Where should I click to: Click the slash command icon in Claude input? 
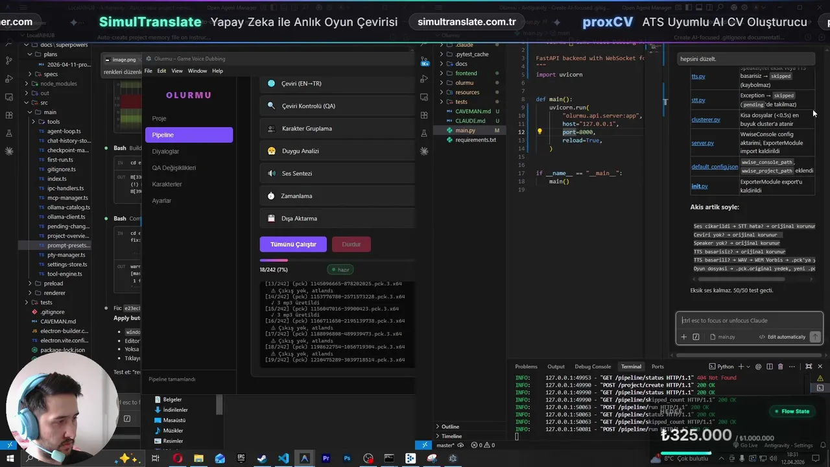(696, 337)
